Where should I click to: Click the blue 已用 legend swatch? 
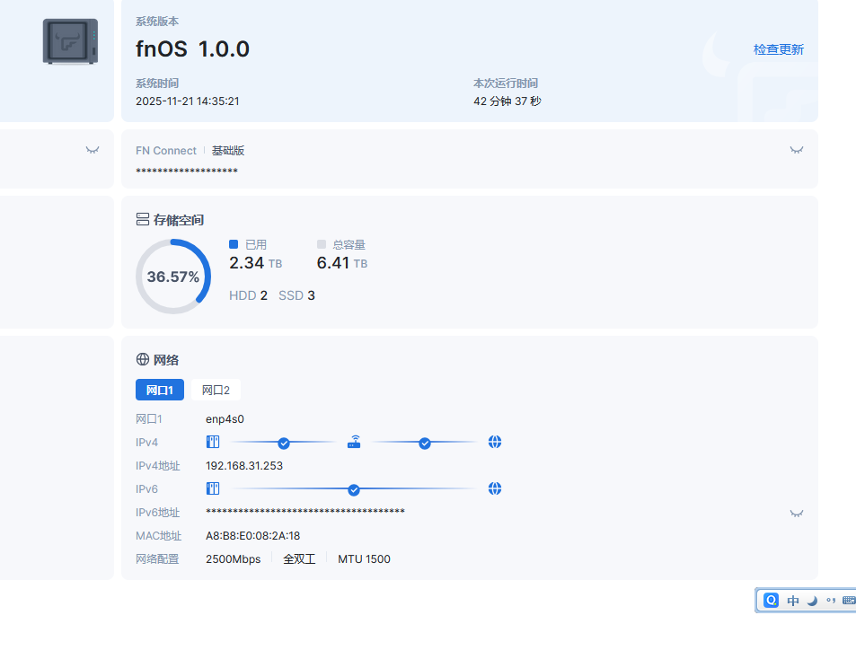(x=234, y=244)
